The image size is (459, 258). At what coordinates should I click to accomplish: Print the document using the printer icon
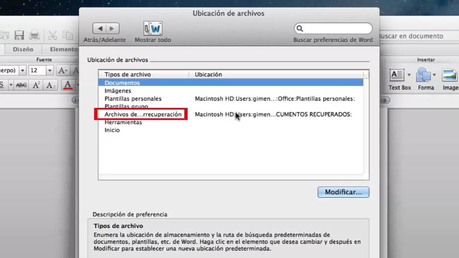34,35
